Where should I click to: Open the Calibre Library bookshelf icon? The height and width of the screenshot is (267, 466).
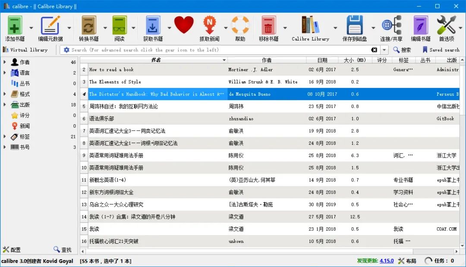(311, 25)
